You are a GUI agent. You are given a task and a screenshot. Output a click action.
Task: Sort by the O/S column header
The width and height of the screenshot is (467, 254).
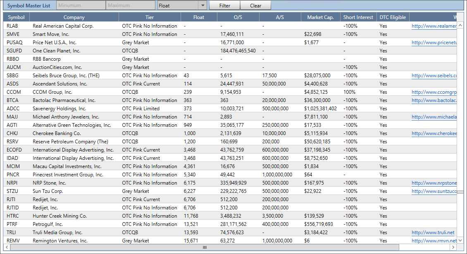click(238, 17)
